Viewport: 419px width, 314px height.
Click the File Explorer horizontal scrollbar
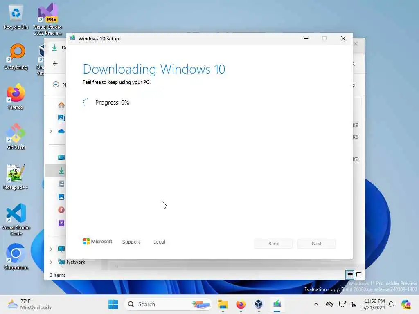(237, 267)
